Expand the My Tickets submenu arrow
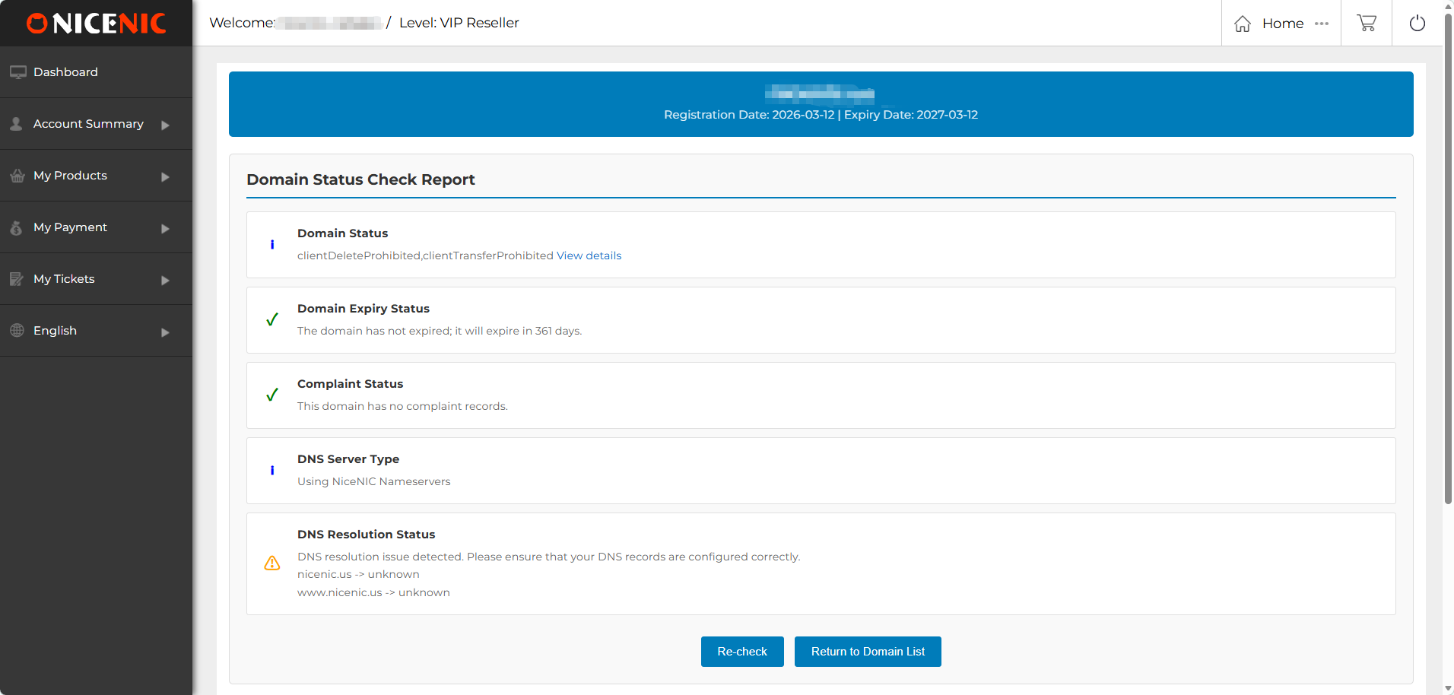The height and width of the screenshot is (695, 1454). point(165,280)
